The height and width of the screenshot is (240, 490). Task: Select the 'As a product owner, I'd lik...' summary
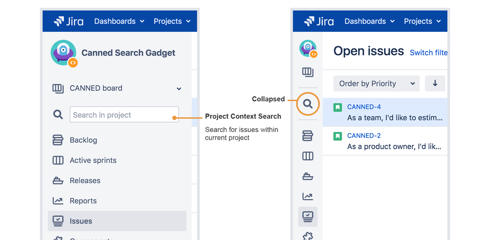pos(394,147)
